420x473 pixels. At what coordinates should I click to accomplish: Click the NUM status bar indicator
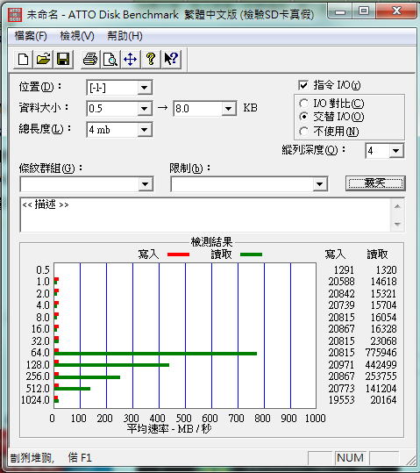(x=350, y=458)
